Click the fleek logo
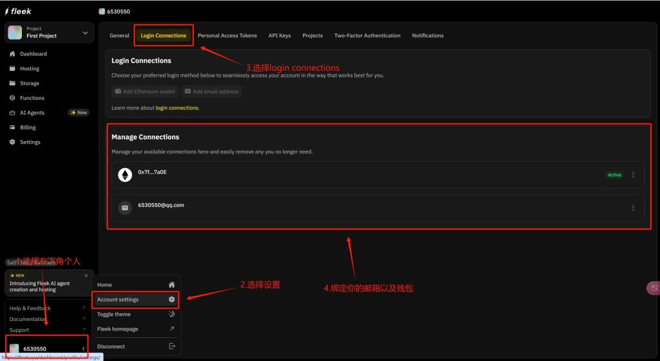660x361 pixels. pos(17,12)
